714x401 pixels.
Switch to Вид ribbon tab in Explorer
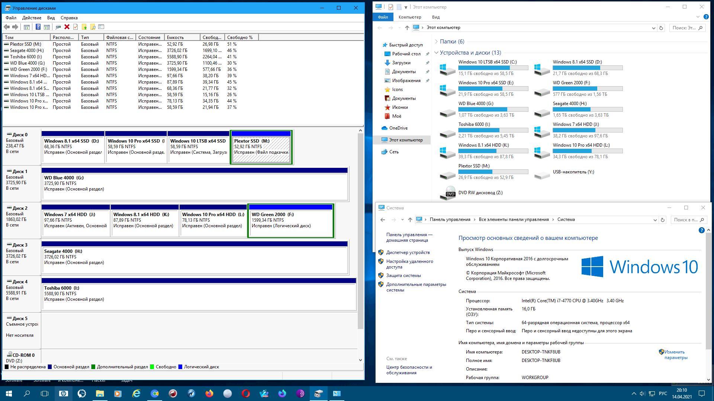tap(436, 17)
